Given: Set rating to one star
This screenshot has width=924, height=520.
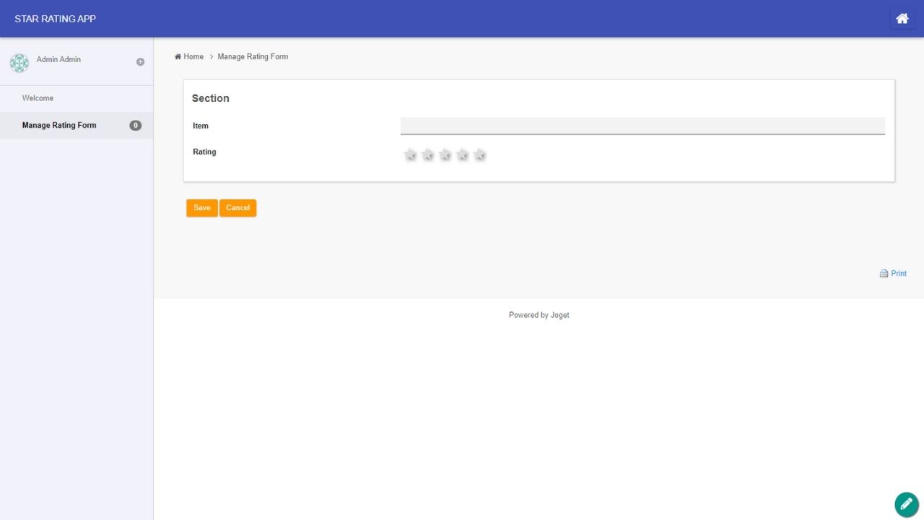Looking at the screenshot, I should pos(410,155).
